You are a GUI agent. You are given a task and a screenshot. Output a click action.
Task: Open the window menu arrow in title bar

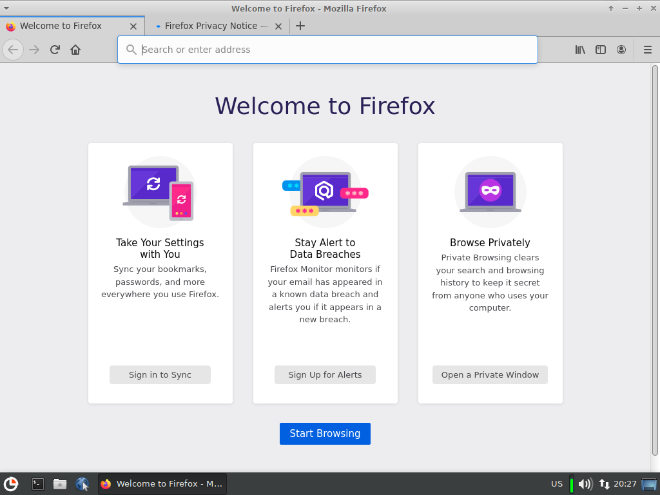6,8
